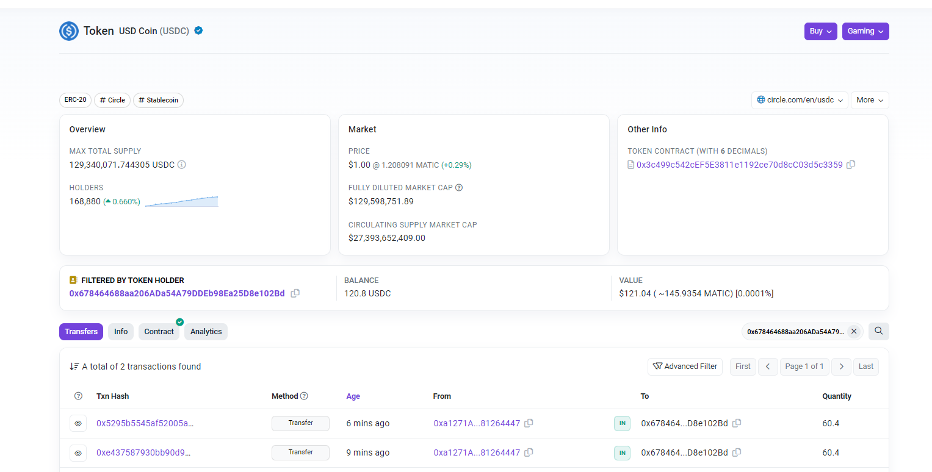932x472 pixels.
Task: Click the Transfer method badge in the 6 mins ago row
Action: pos(300,423)
